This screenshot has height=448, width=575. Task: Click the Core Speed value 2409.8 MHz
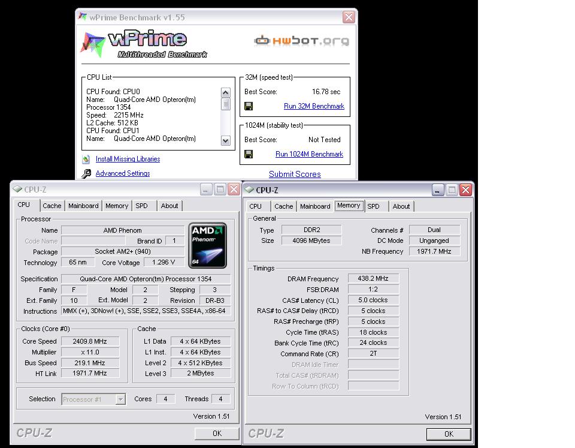90,341
